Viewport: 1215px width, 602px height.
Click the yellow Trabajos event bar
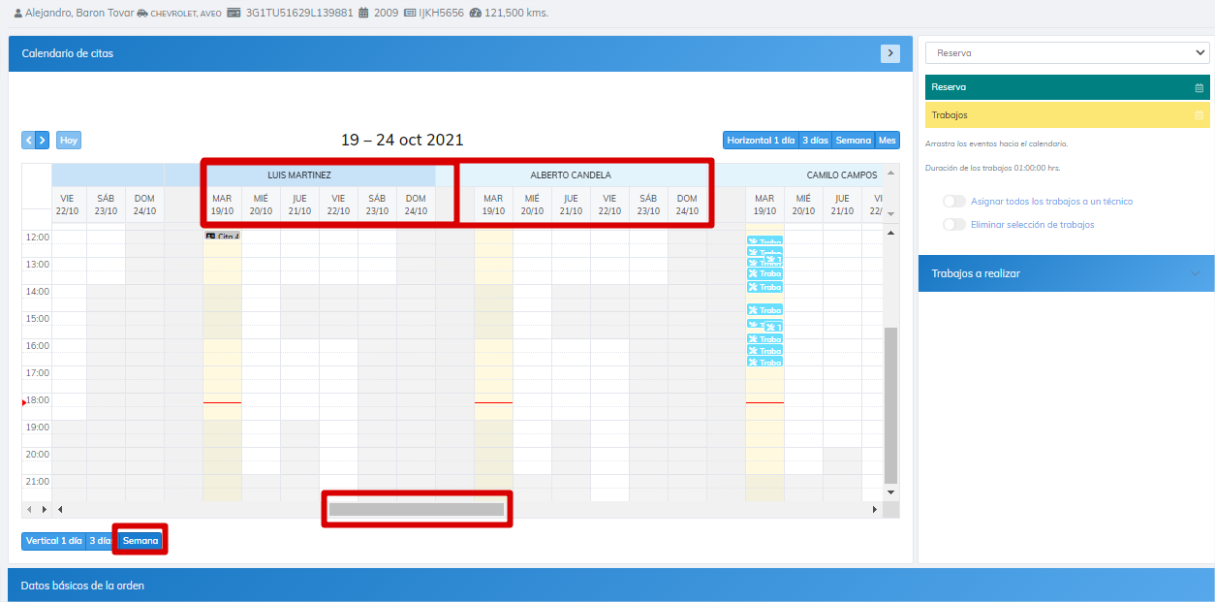pos(1056,115)
